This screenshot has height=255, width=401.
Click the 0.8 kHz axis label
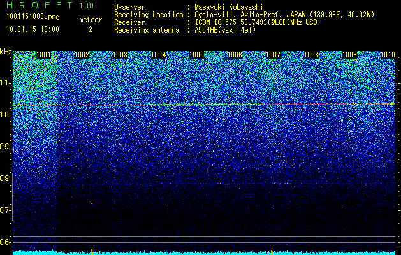click(x=5, y=178)
